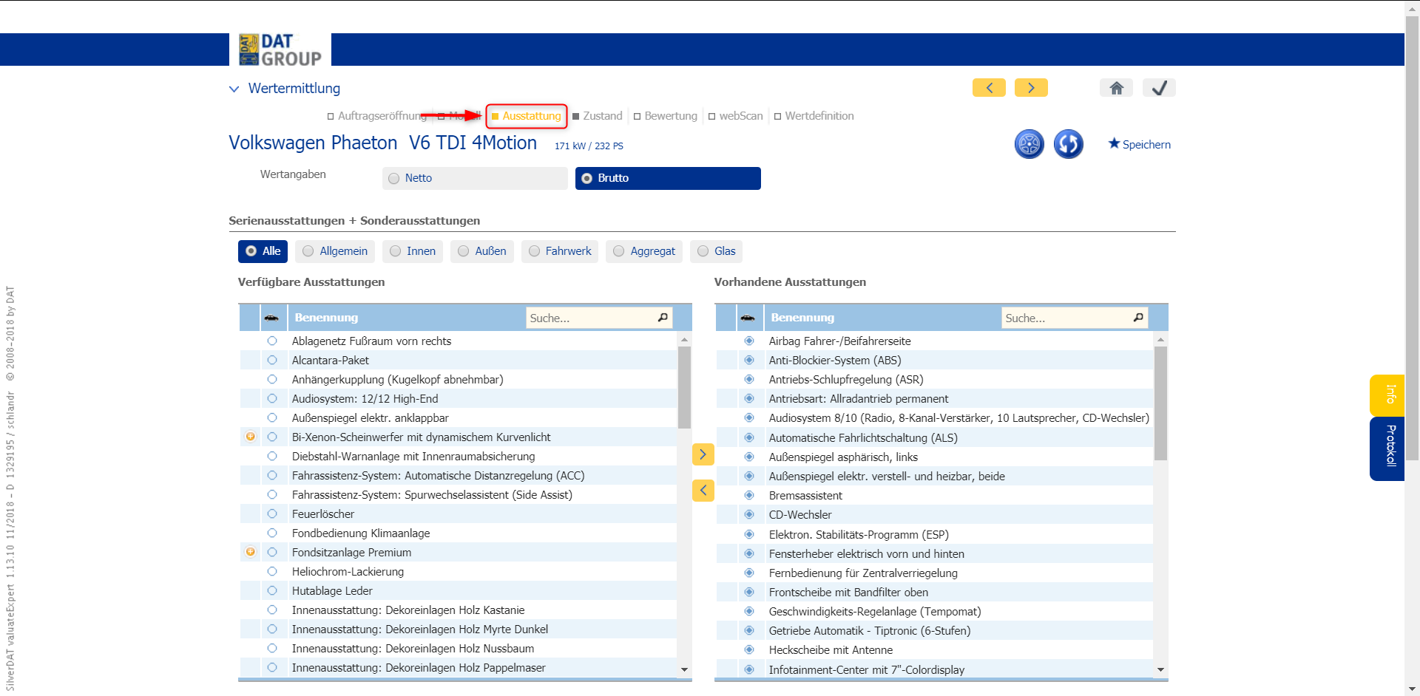Click search magnifier in existing equipment list

[1138, 318]
